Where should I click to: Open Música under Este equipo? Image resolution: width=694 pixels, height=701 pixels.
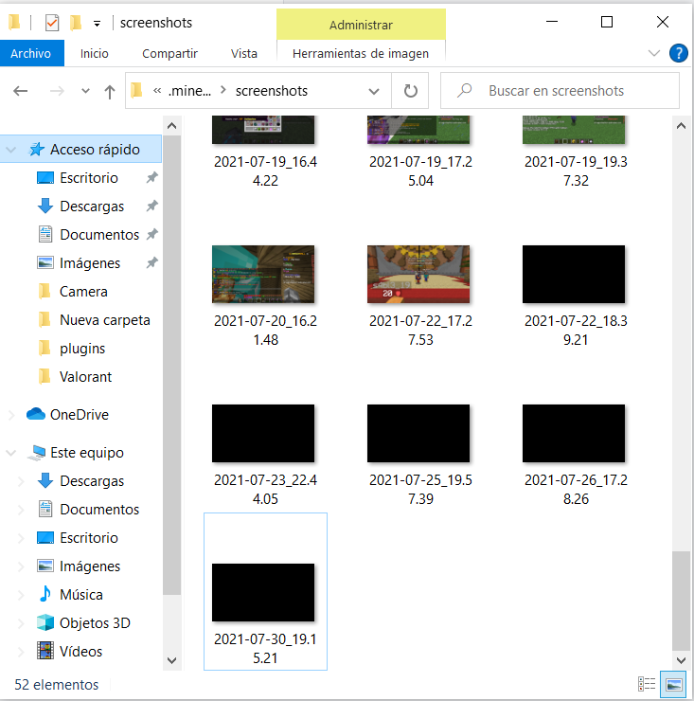coord(80,595)
